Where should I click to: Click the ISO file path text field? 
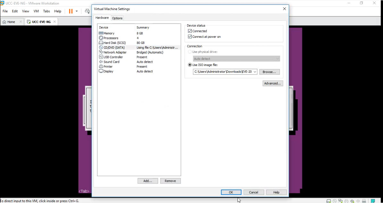coord(223,72)
